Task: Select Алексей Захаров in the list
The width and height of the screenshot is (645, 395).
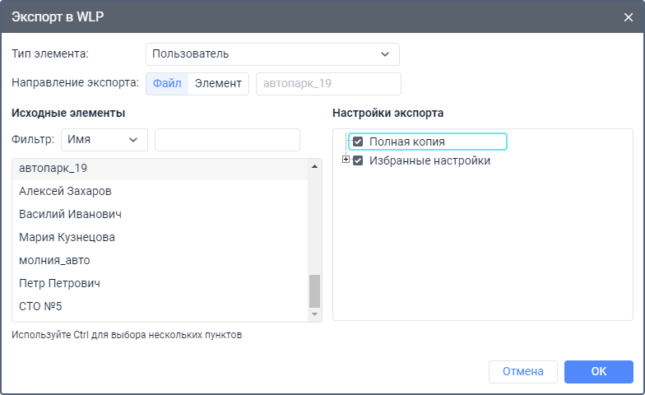Action: coord(160,191)
